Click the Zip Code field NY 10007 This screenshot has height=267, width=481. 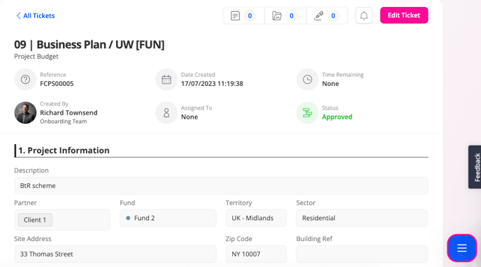(256, 254)
